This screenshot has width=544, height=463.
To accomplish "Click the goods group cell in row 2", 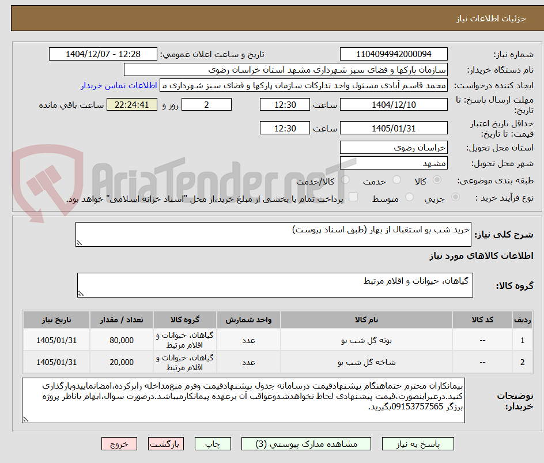I will (x=185, y=362).
